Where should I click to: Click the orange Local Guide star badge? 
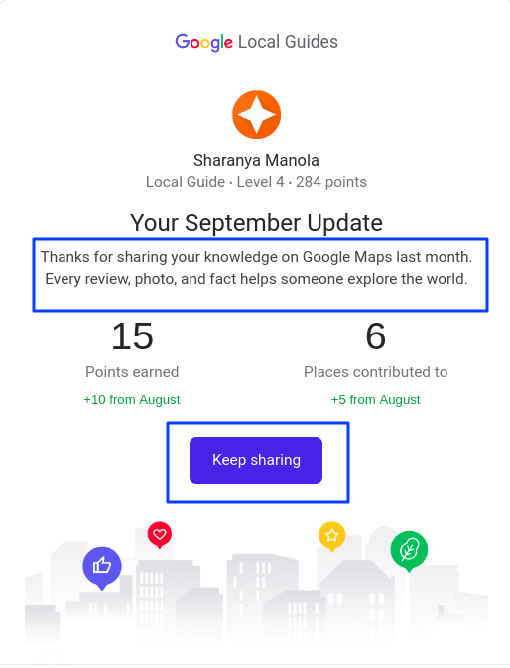256,114
